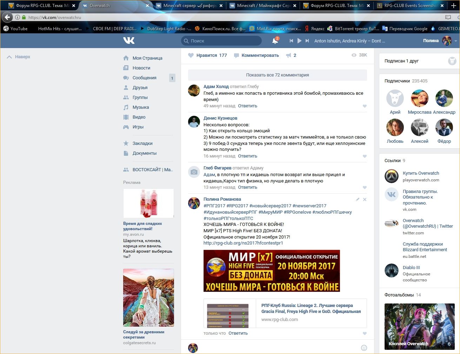Open Diablo III community link
460x354 pixels.
click(411, 268)
